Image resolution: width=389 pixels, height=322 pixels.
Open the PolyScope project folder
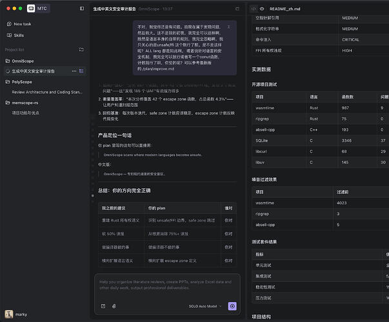[19, 82]
